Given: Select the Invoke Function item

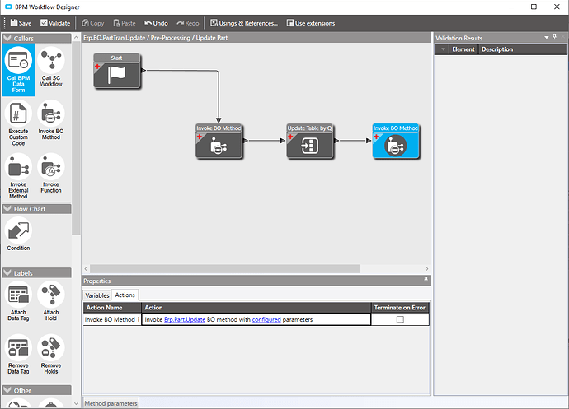Looking at the screenshot, I should (x=51, y=174).
